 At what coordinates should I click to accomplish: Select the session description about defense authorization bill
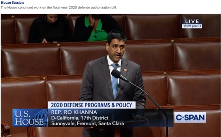(59, 8)
